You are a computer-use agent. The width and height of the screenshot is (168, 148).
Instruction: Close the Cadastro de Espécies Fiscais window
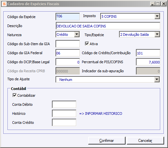click(164, 4)
